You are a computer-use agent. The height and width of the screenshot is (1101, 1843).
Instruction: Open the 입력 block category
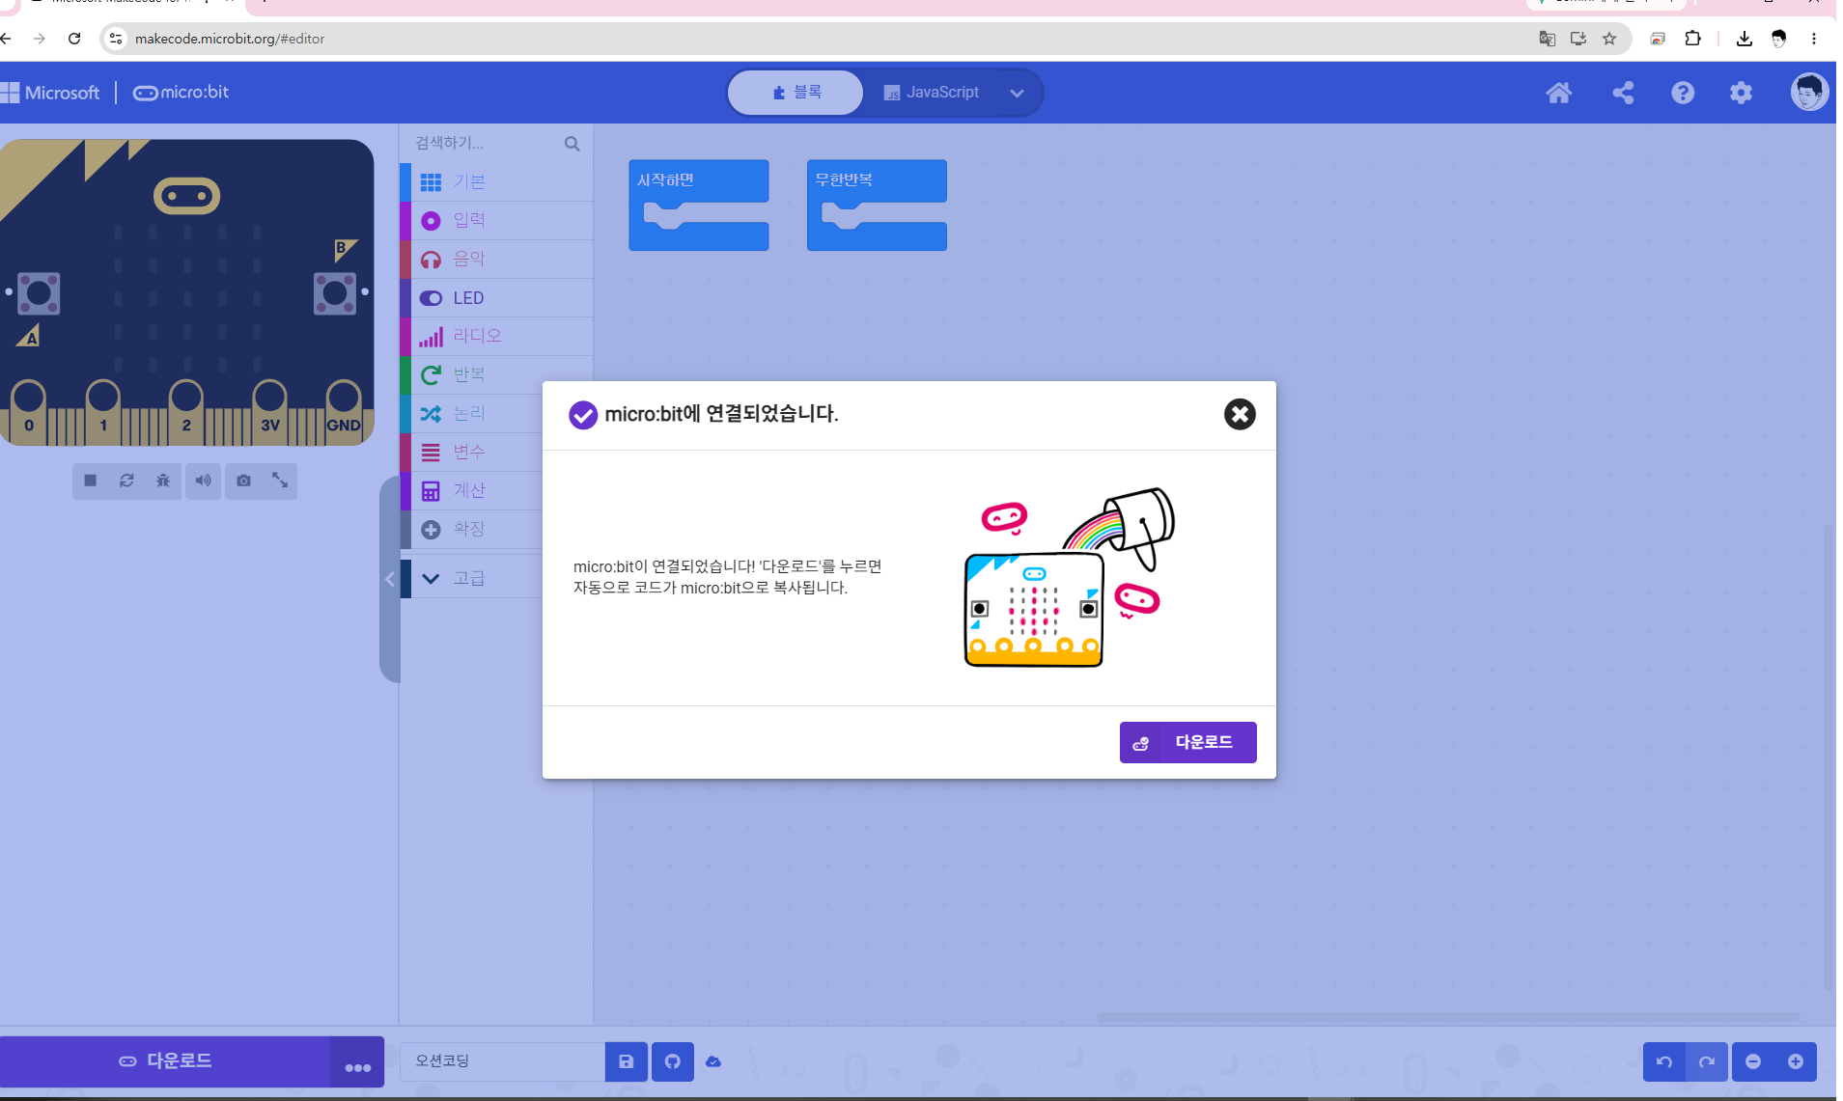496,220
